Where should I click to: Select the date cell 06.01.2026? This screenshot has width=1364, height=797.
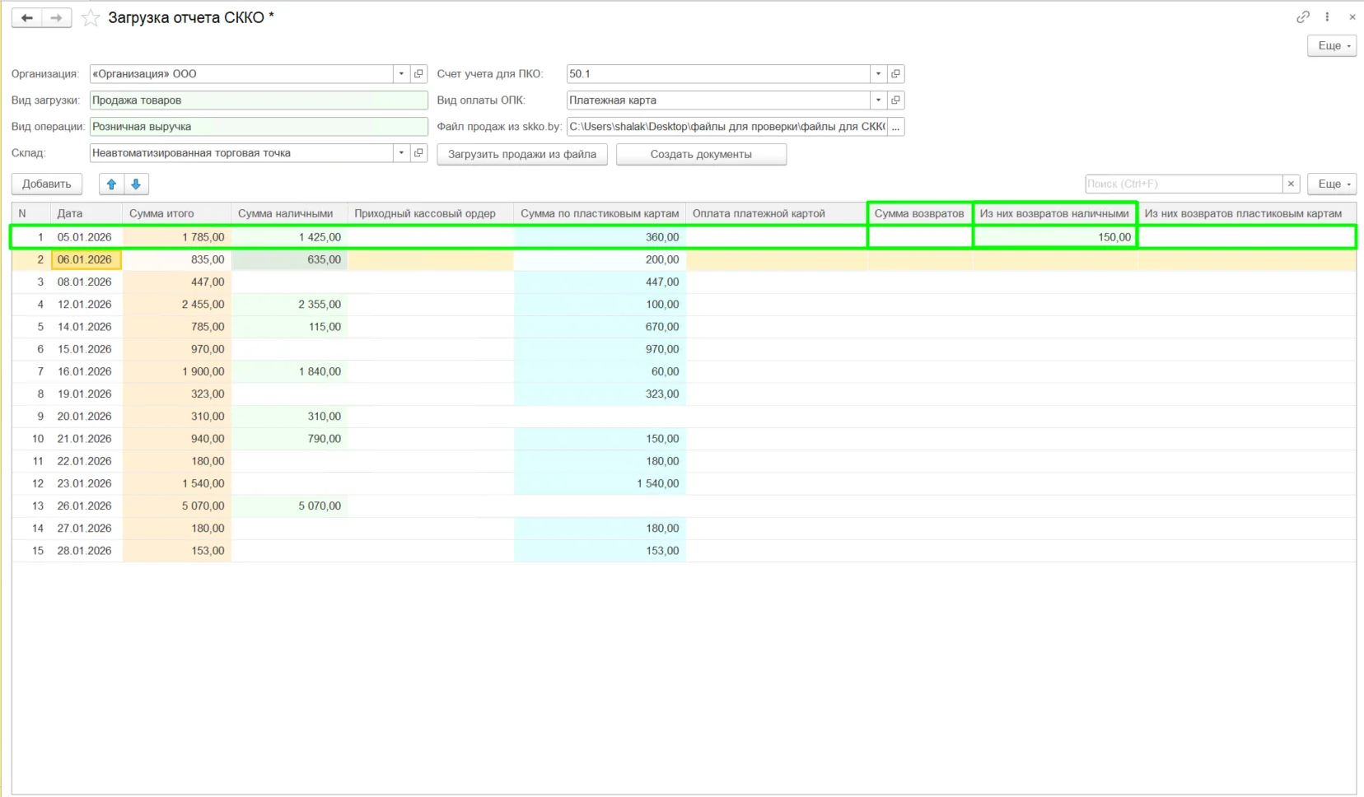(86, 260)
